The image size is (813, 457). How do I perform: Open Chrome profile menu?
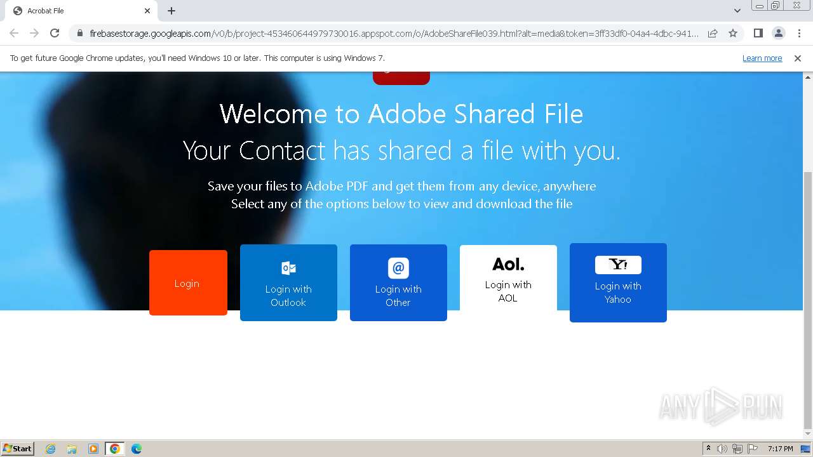[778, 33]
